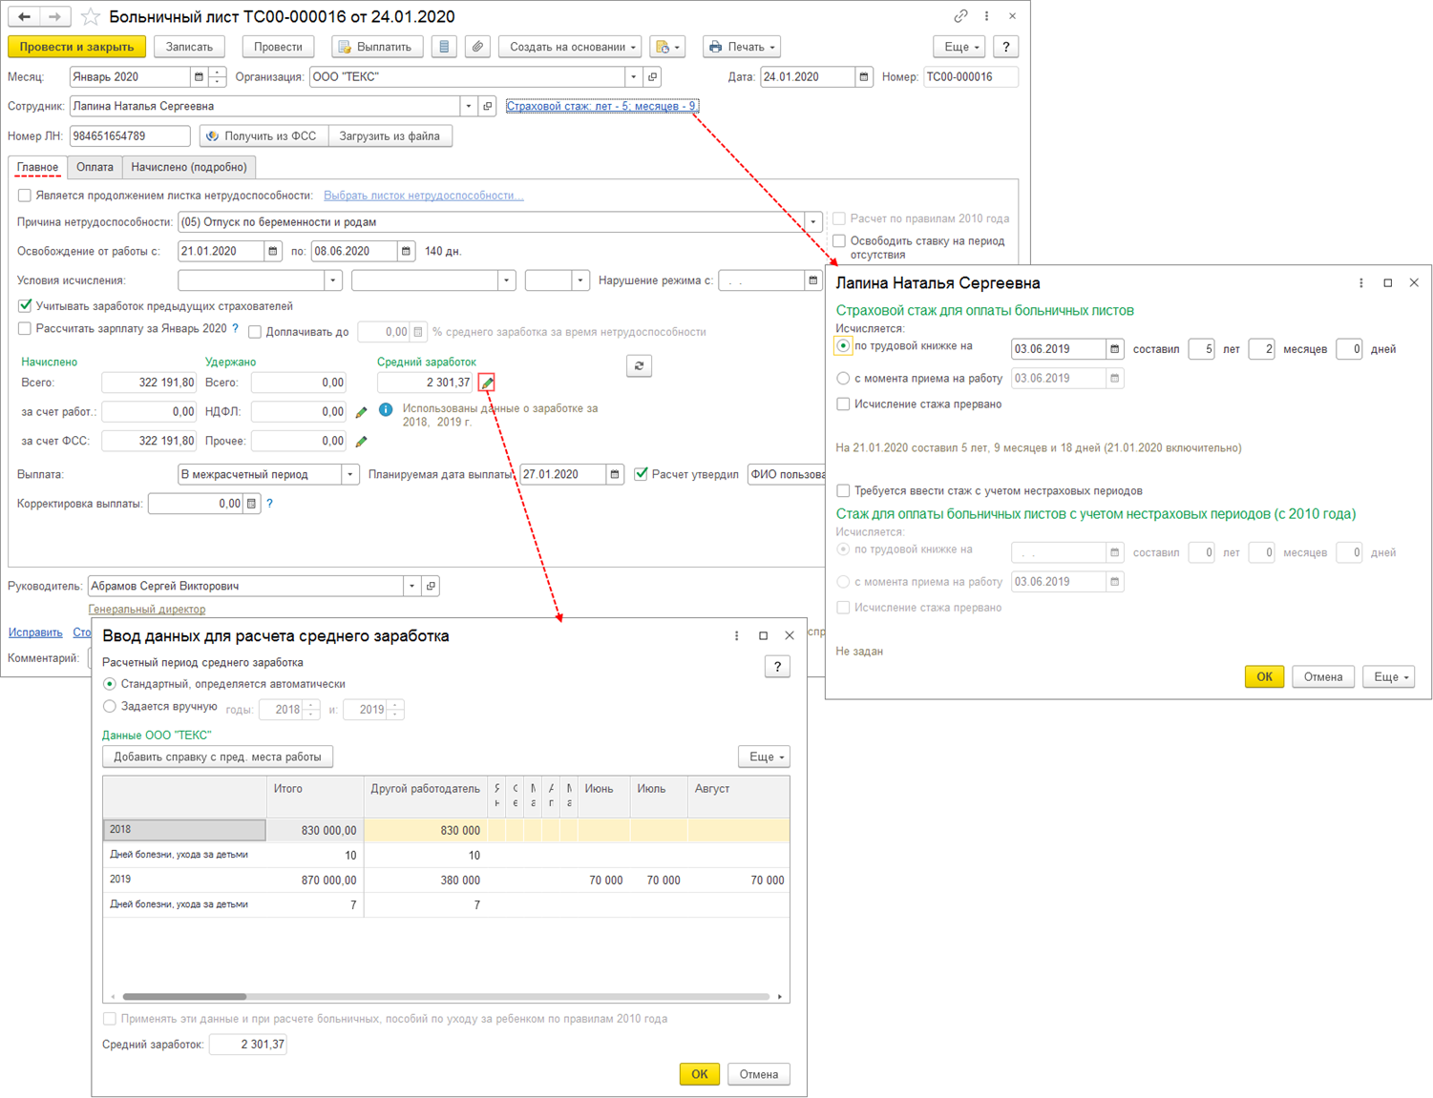Open three-dot menu in Лапина Наталья Сергеевна dialog

click(1361, 283)
